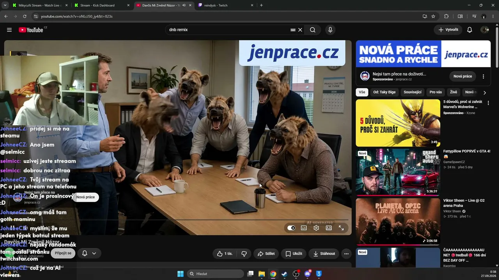Dislike the video with thumbs down
The image size is (499, 280).
[x=244, y=254]
